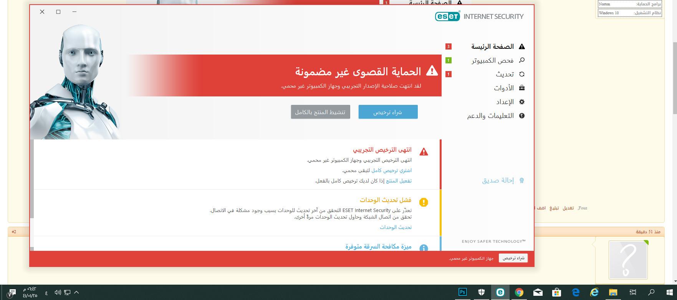Click the Tools briefcase icon

point(521,88)
